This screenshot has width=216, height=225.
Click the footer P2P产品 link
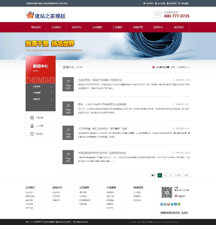coord(110,208)
